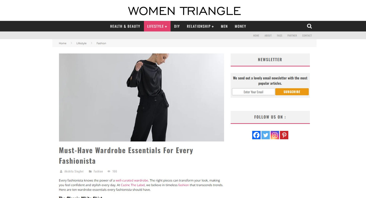Image resolution: width=366 pixels, height=198 pixels.
Task: Click the views eye icon
Action: pyautogui.click(x=109, y=171)
